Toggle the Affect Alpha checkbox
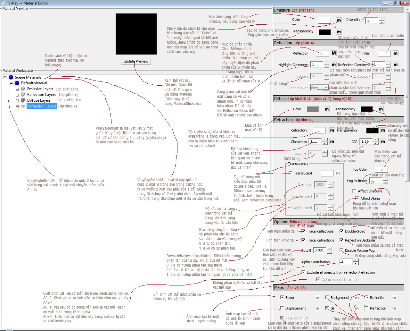This screenshot has height=331, width=410. 357,199
